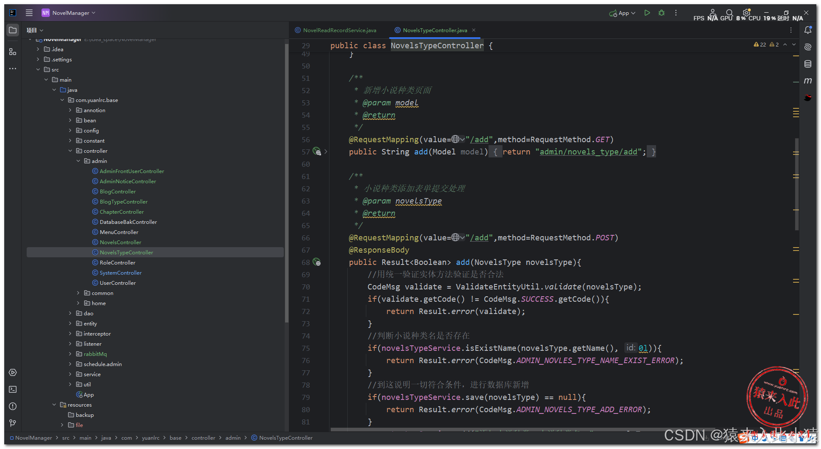Open more run actions menu
Image resolution: width=821 pixels, height=449 pixels.
[676, 13]
